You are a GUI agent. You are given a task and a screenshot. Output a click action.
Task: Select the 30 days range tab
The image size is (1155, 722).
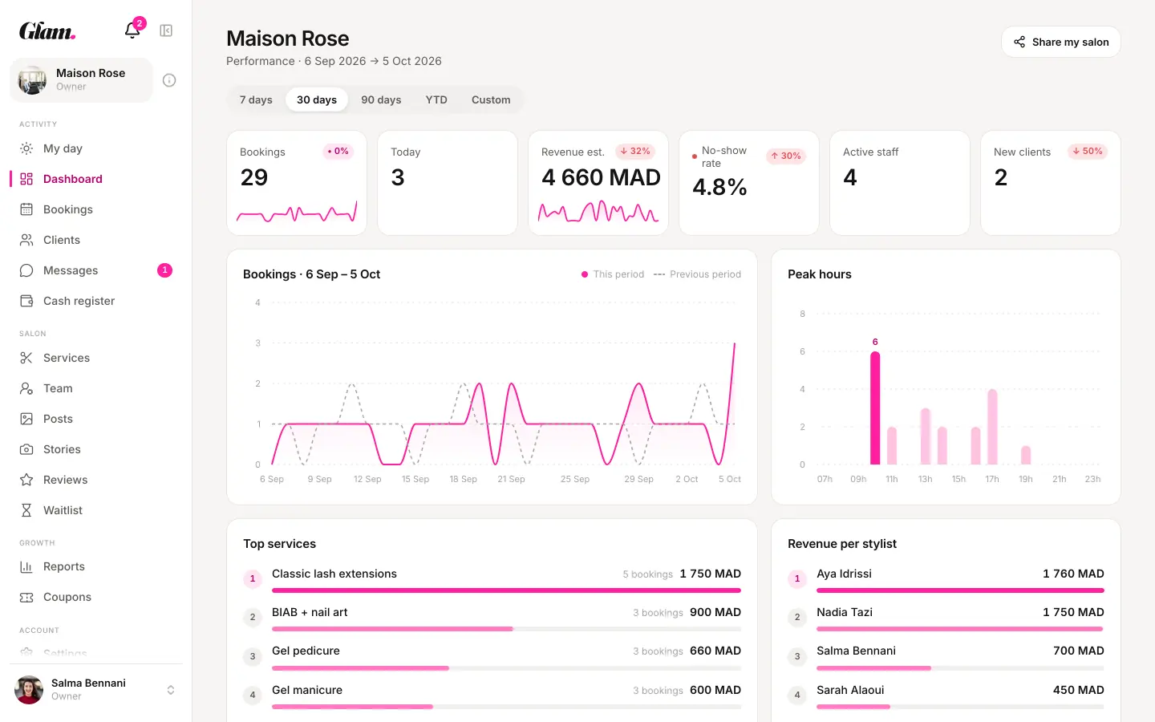pos(317,99)
